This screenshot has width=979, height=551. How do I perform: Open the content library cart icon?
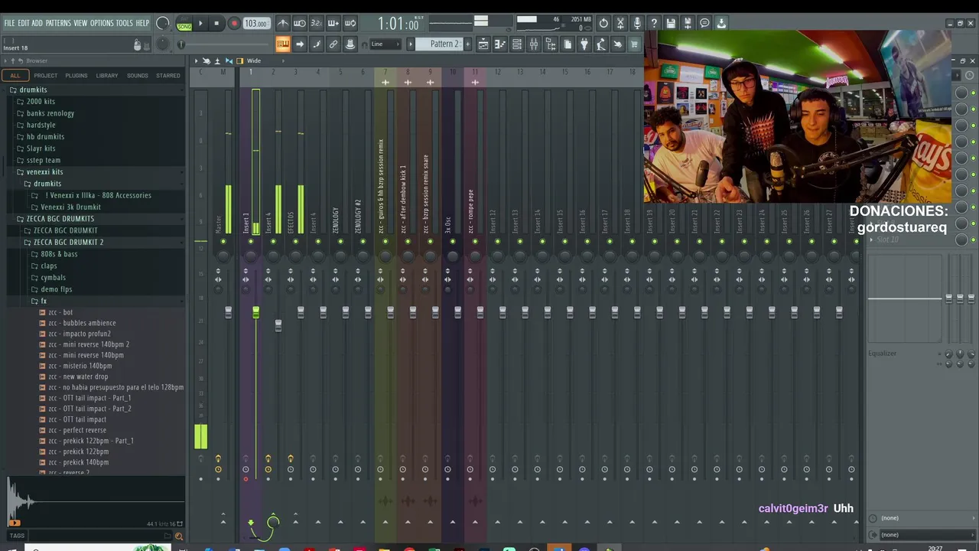pos(635,44)
